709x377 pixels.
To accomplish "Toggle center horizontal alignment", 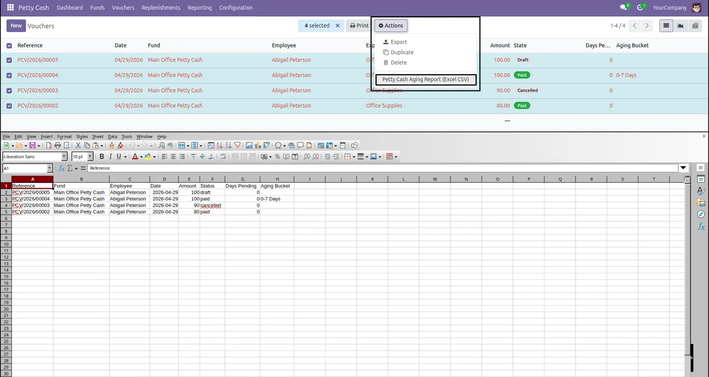I will click(x=173, y=157).
